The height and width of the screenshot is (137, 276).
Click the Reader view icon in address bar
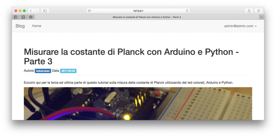tap(90, 11)
